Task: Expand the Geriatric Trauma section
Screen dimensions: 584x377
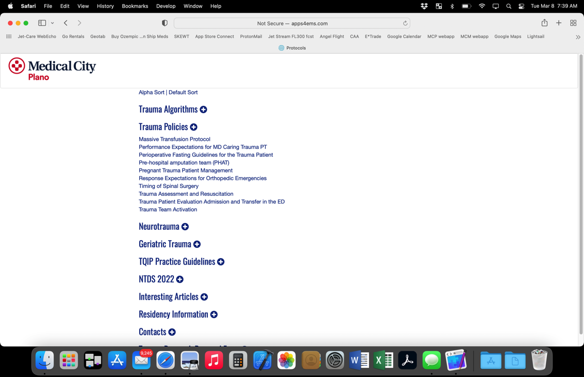Action: 197,245
